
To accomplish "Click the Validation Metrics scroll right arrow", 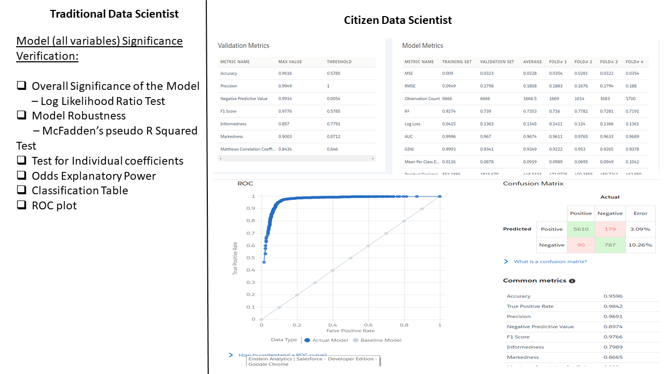I will [373, 158].
